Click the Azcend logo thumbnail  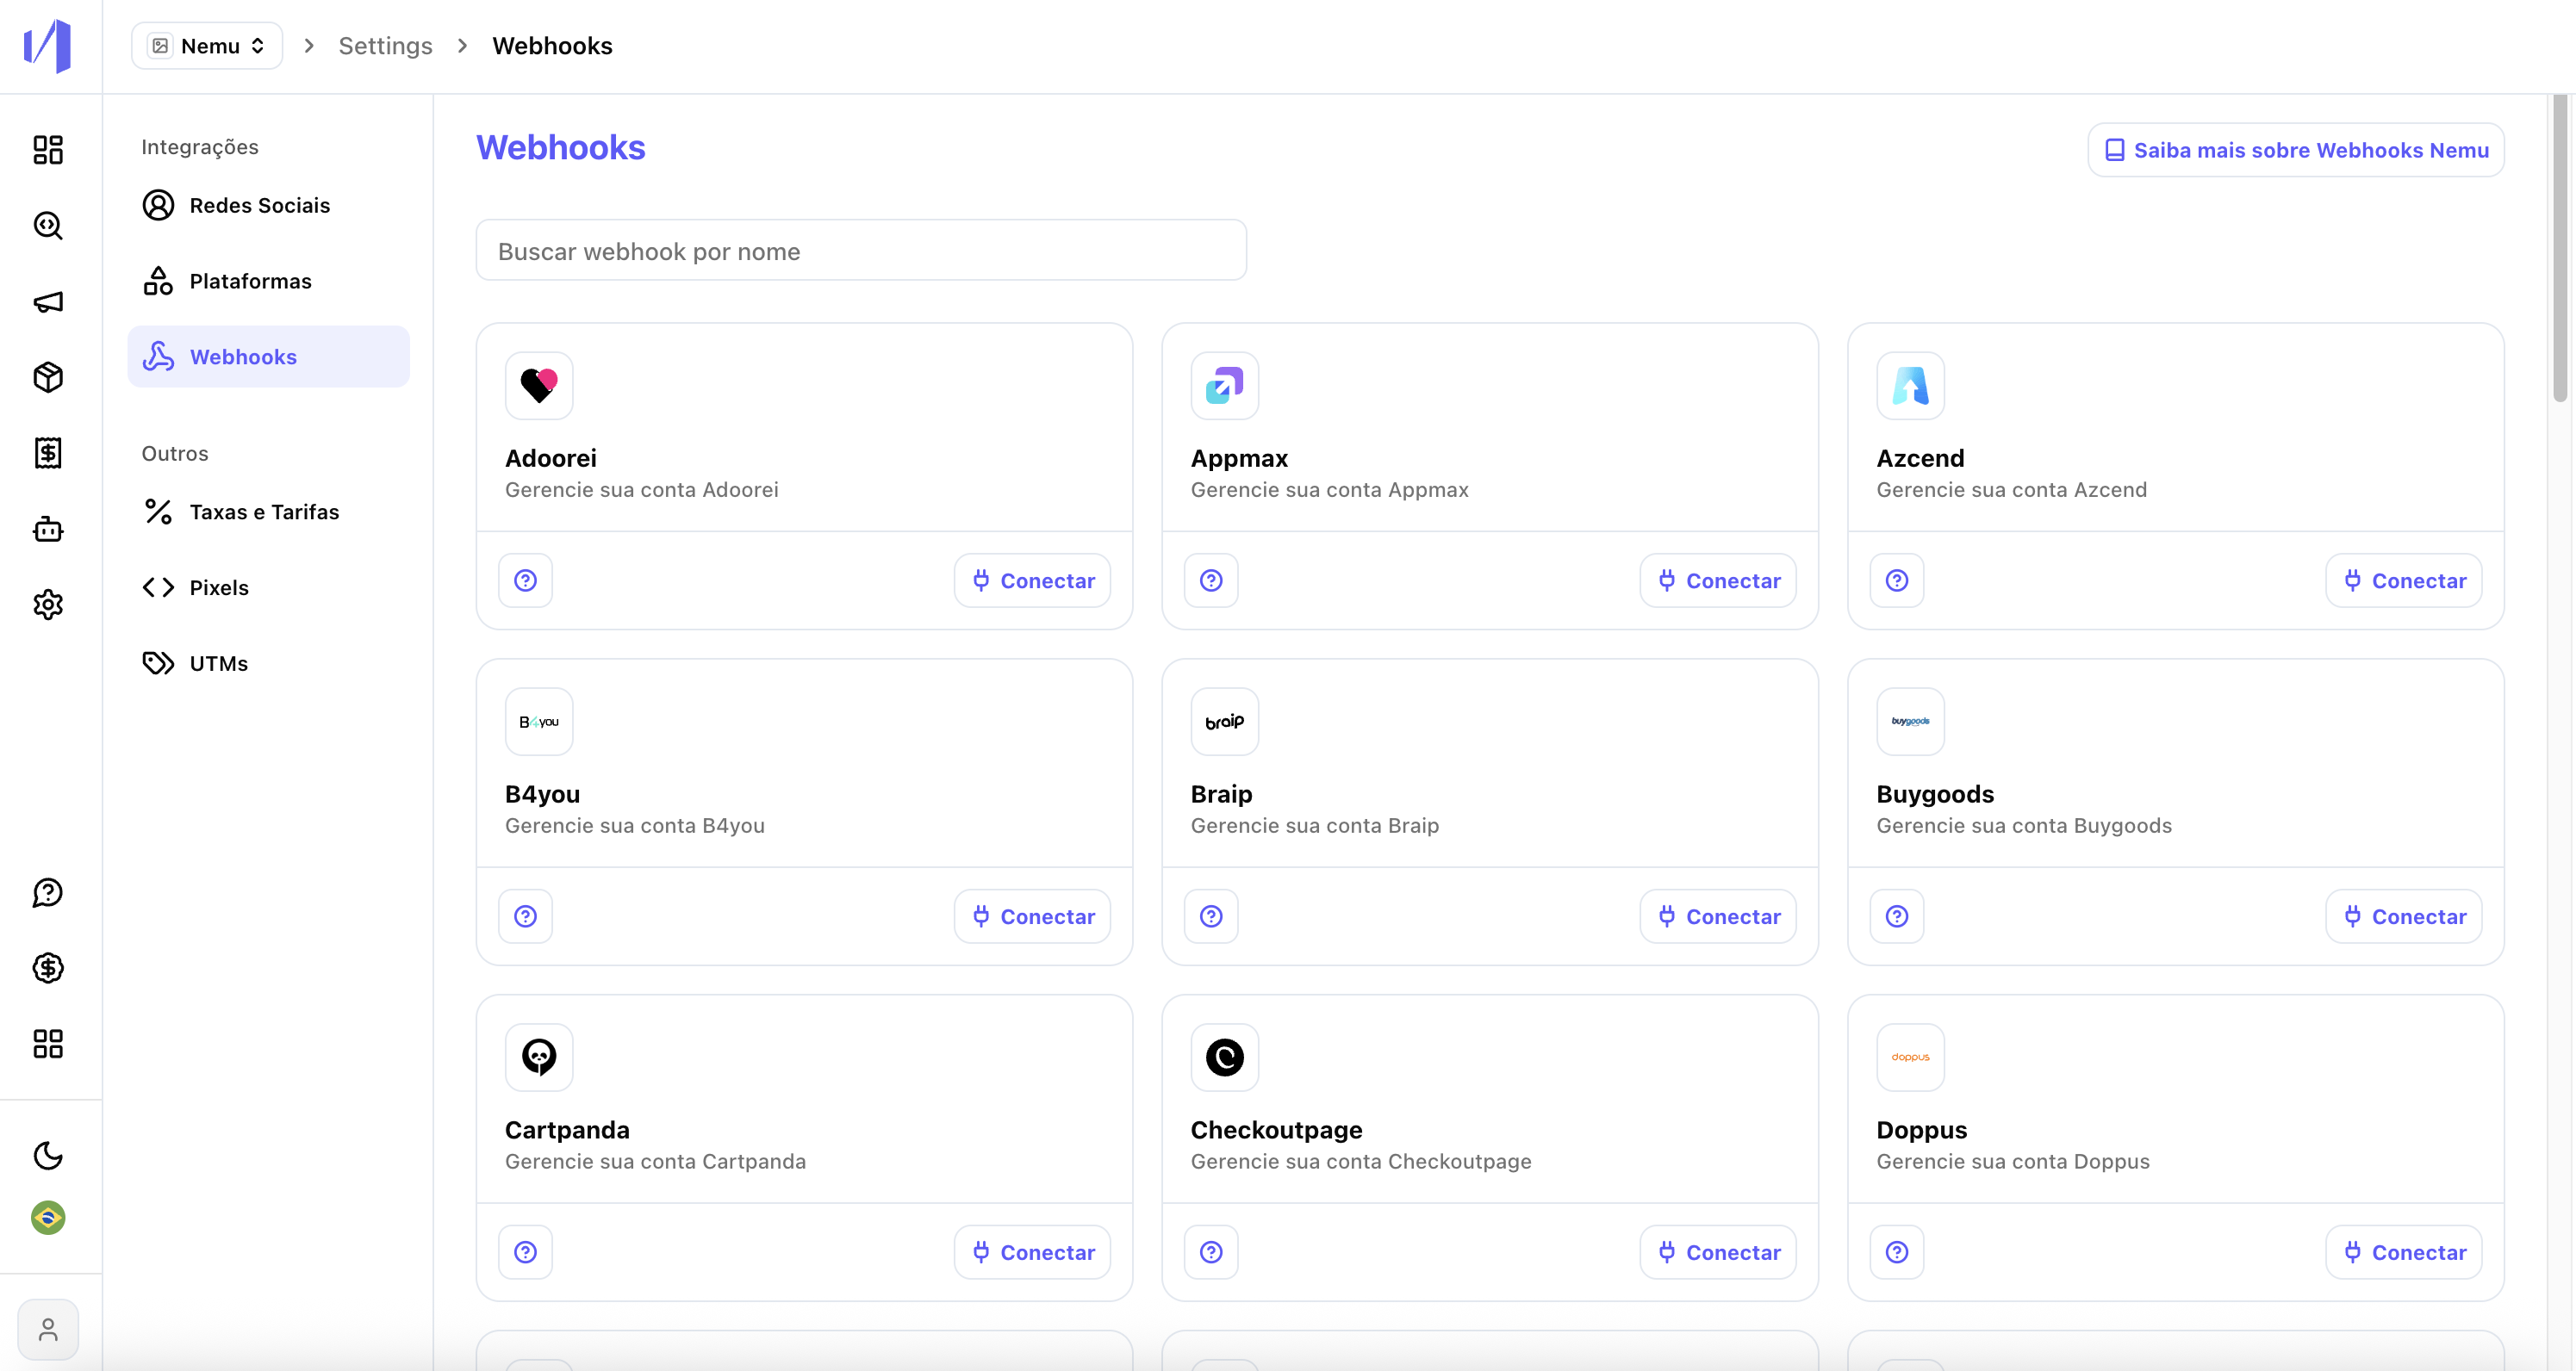1911,386
